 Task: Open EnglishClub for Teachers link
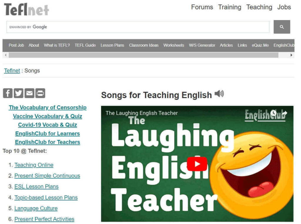coord(48,142)
